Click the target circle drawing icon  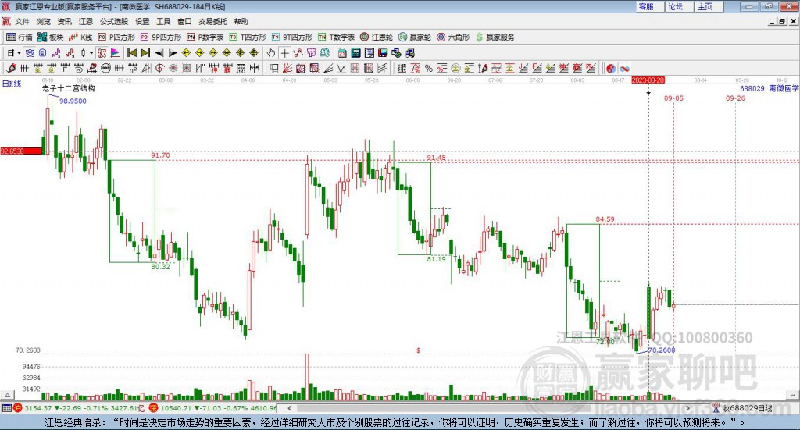(159, 68)
